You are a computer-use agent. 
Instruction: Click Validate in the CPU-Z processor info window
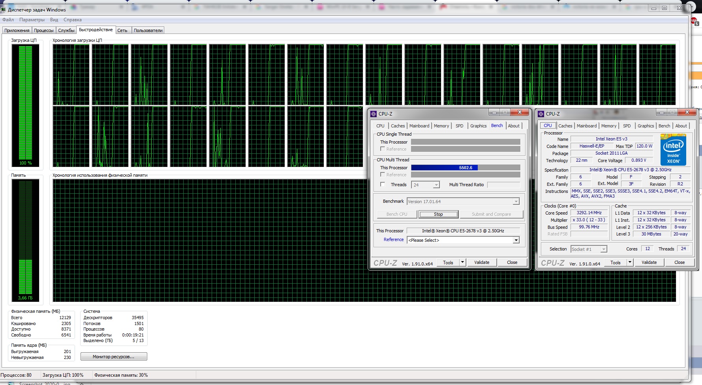point(649,262)
